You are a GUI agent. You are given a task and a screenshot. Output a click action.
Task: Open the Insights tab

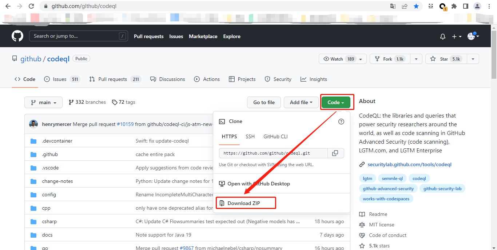coord(314,79)
